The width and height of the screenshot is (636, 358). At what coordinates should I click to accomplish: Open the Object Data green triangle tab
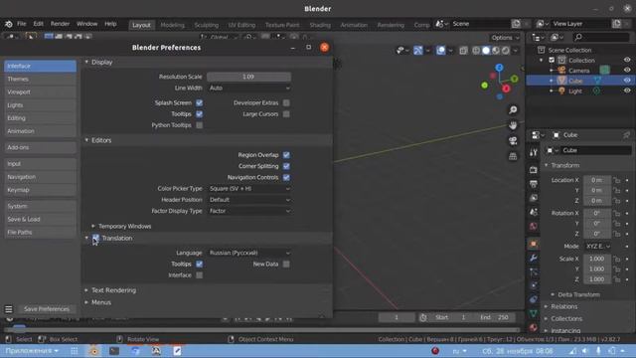(x=534, y=313)
